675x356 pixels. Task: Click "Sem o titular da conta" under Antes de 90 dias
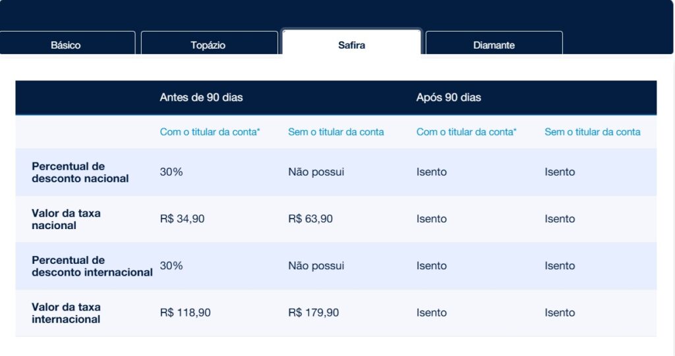[336, 132]
